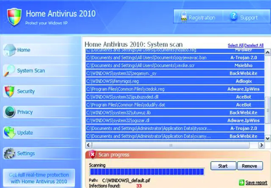Viewport: 271px width, 188px height.
Task: Click the Get full real-time protection banner
Action: pyautogui.click(x=39, y=178)
